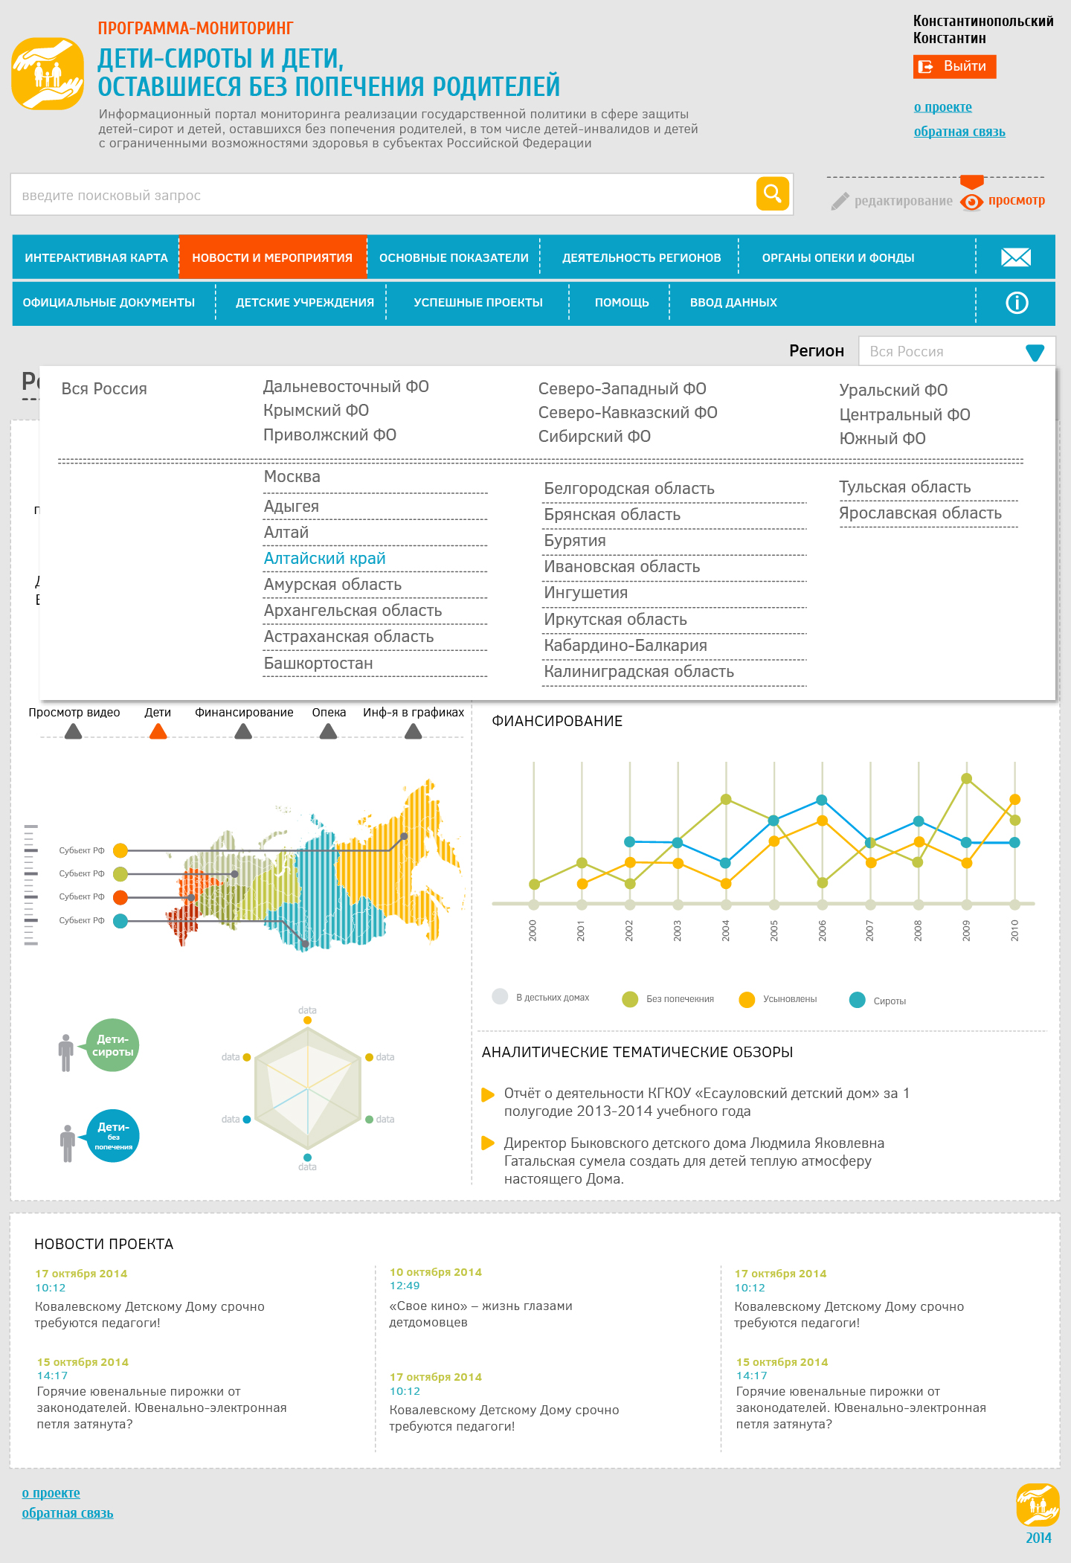The width and height of the screenshot is (1071, 1563).
Task: Open the Интерактивная карта menu
Action: click(96, 258)
